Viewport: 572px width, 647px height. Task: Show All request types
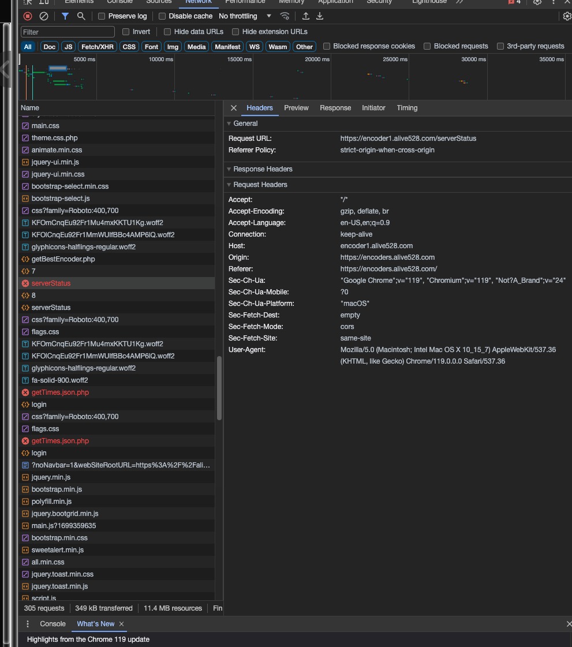(x=28, y=47)
